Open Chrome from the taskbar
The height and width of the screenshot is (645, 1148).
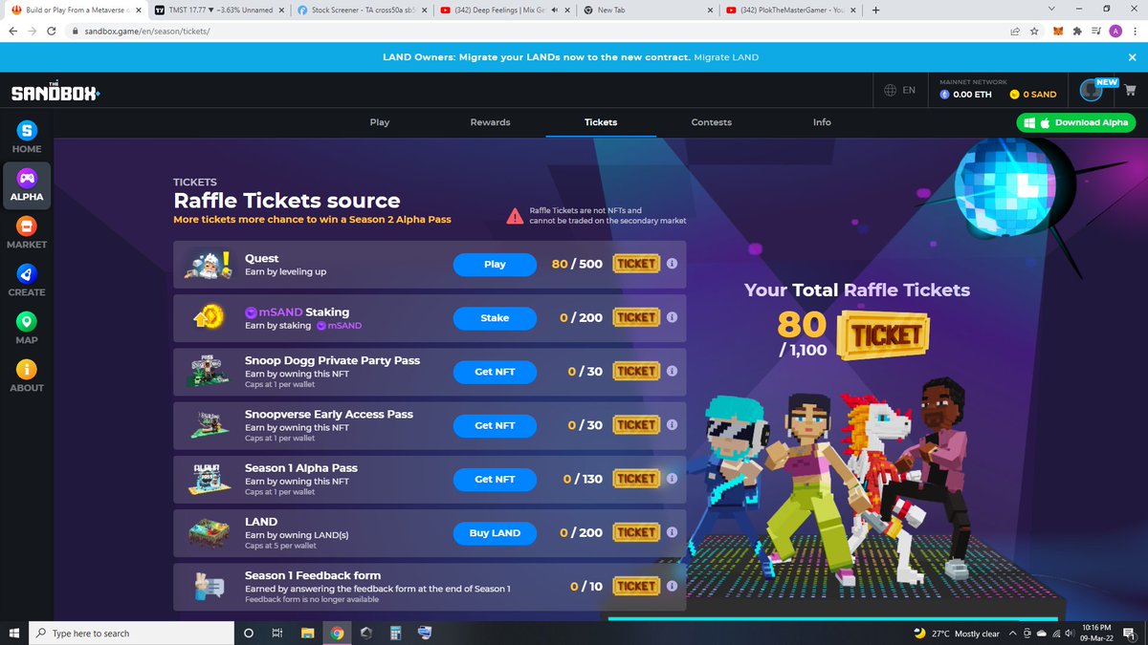(338, 633)
